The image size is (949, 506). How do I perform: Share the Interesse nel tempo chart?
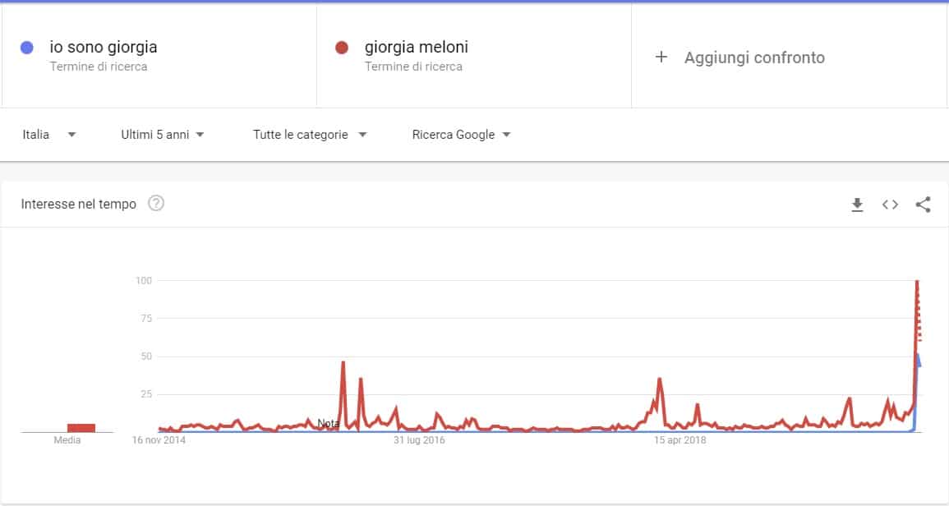tap(923, 205)
